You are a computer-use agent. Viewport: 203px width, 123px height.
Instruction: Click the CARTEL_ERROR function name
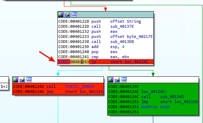79,87
